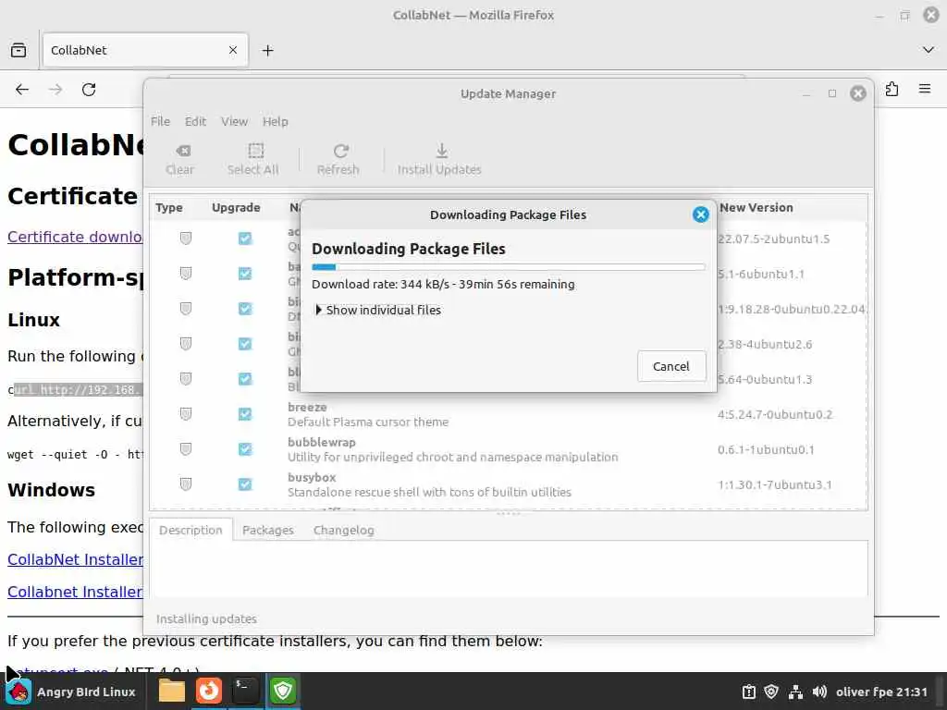
Task: Uncheck upgrade for version 5.1-6ubuntu1.1 row
Action: (244, 274)
